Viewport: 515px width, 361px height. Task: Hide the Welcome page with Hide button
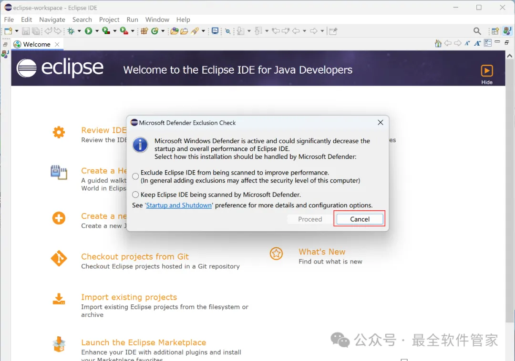coord(487,75)
